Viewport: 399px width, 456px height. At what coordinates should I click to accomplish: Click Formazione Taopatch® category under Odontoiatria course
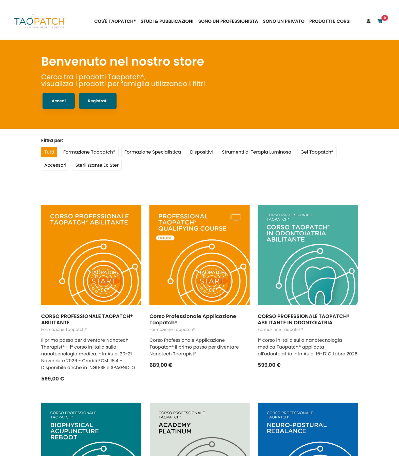point(280,330)
